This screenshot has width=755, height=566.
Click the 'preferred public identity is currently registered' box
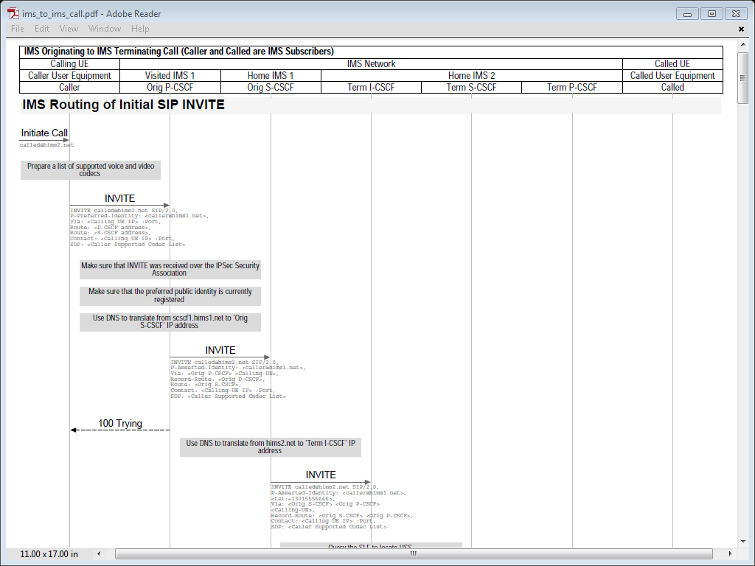(170, 296)
